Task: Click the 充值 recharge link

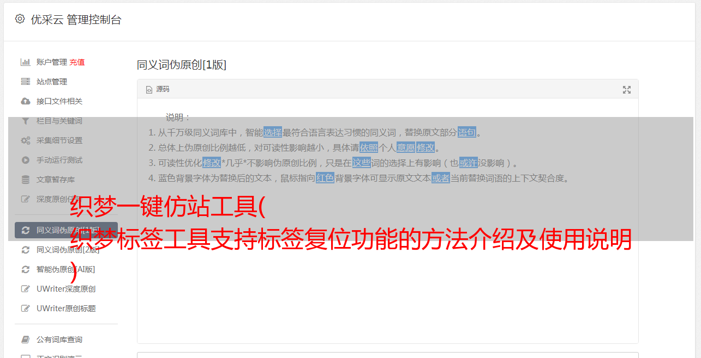Action: (x=77, y=62)
